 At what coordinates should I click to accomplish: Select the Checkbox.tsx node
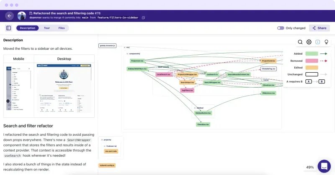pos(203,124)
